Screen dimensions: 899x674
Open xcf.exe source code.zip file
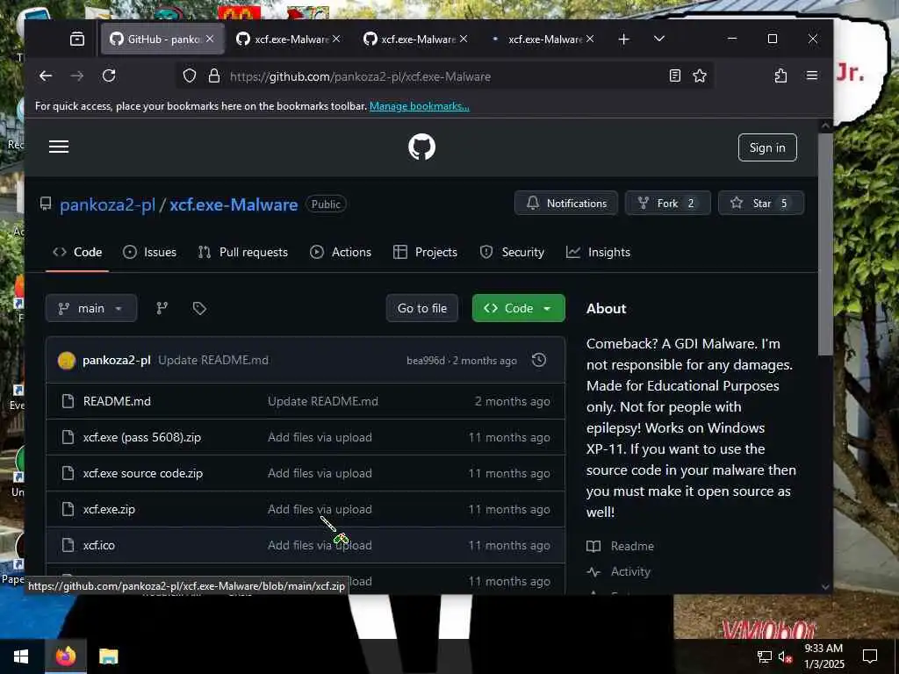143,473
